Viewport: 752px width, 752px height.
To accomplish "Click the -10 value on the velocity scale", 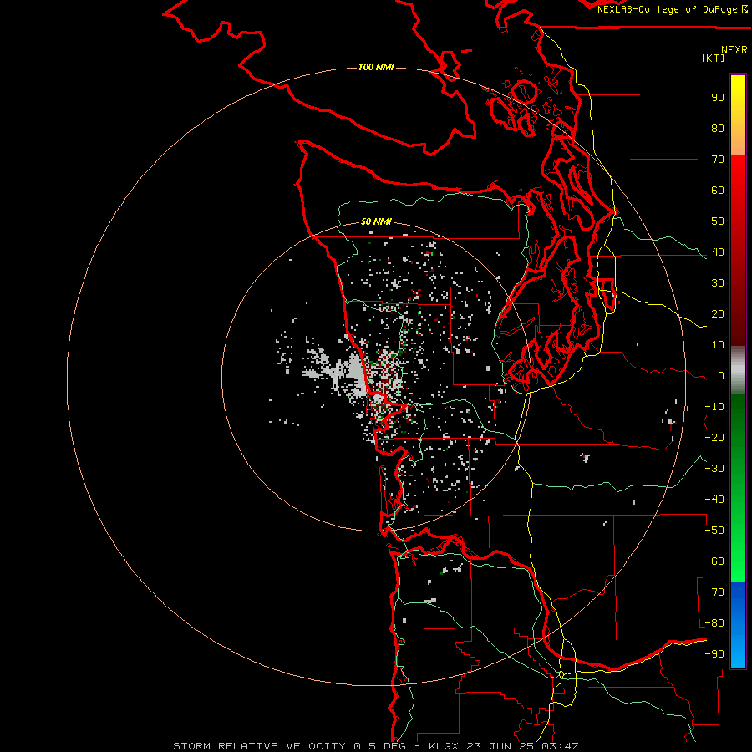I will (714, 407).
